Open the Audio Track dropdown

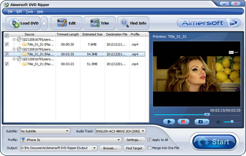(121, 131)
